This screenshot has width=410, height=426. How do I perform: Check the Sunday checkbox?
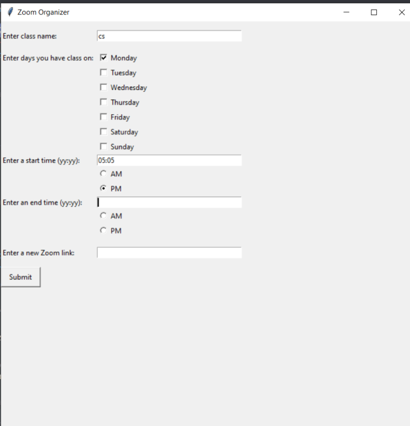point(103,146)
